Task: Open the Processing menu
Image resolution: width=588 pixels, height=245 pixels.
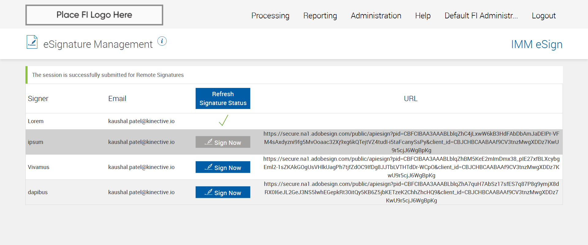Action: (x=270, y=16)
